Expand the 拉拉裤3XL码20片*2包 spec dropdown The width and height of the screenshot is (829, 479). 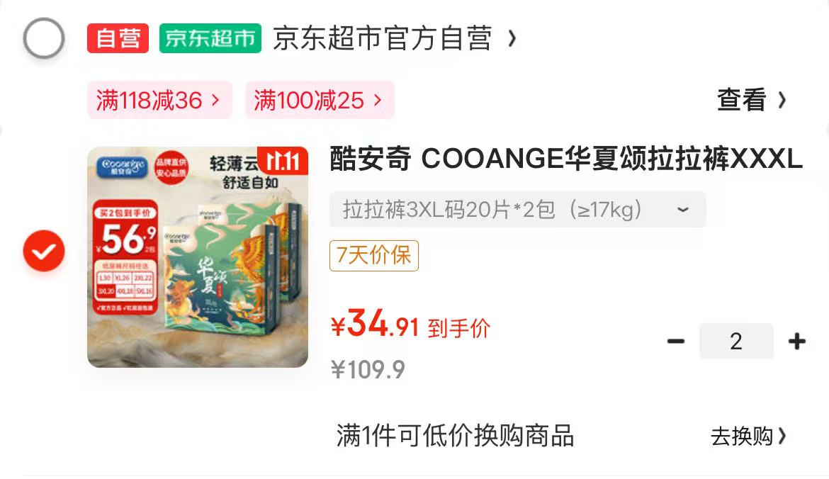518,210
